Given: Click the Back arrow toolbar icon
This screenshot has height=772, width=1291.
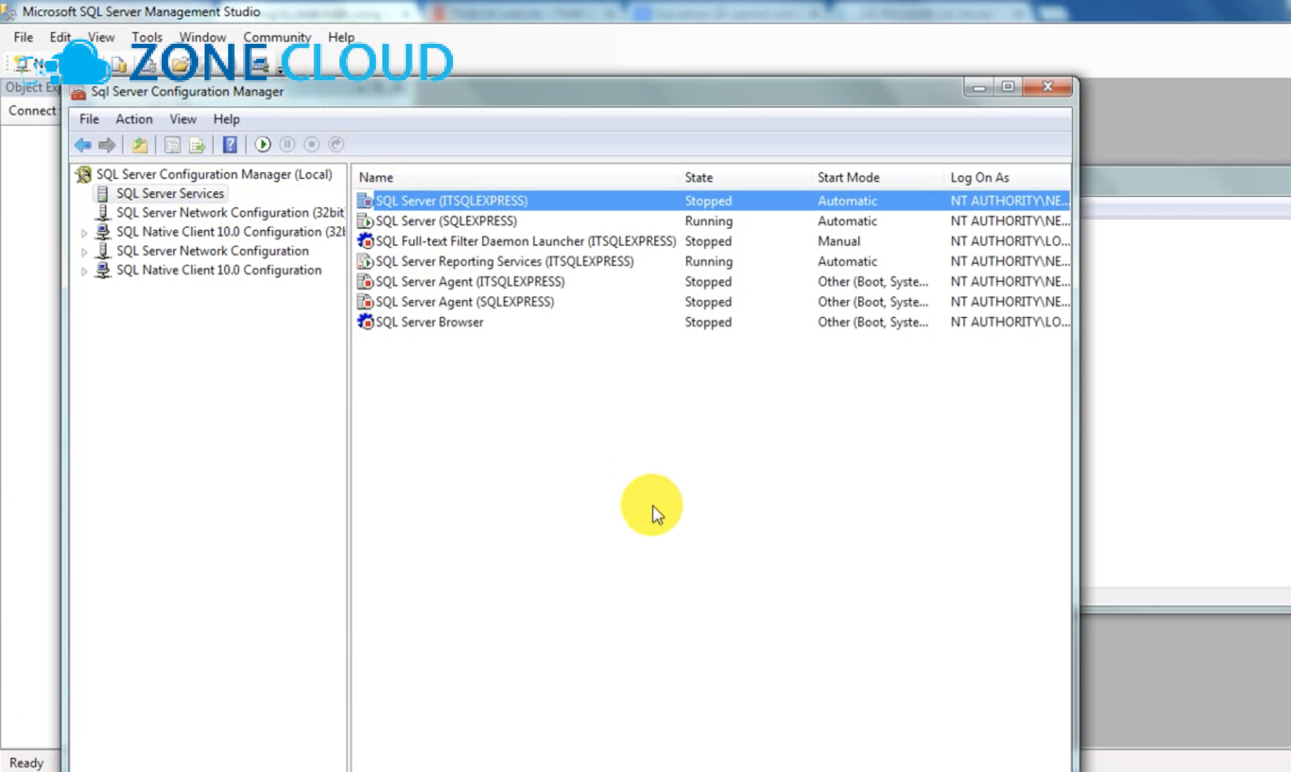Looking at the screenshot, I should pos(83,145).
